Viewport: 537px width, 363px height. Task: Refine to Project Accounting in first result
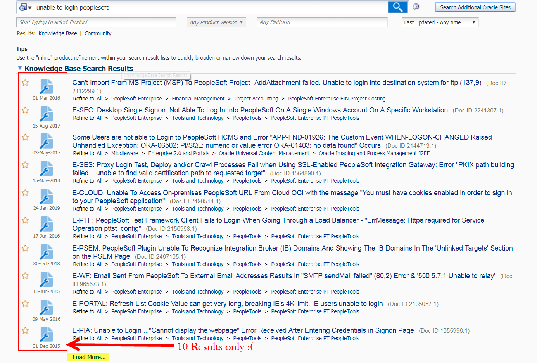[x=256, y=99]
